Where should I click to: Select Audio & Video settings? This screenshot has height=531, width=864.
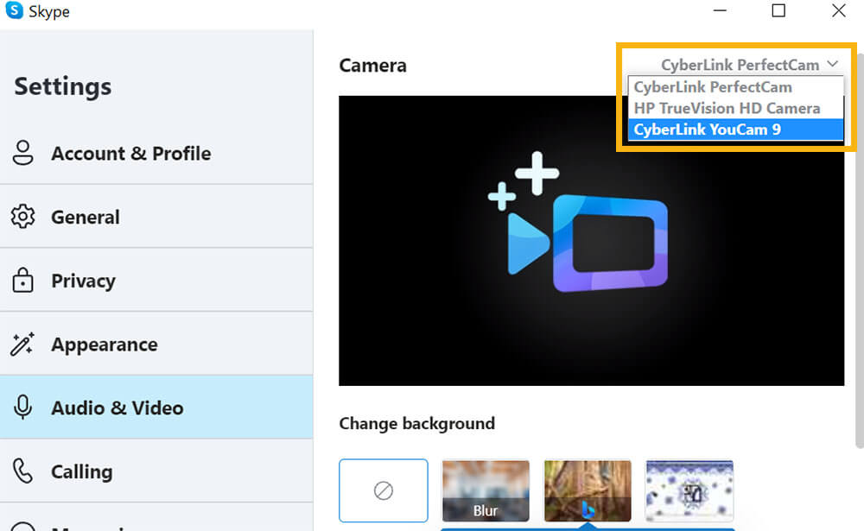pyautogui.click(x=156, y=408)
